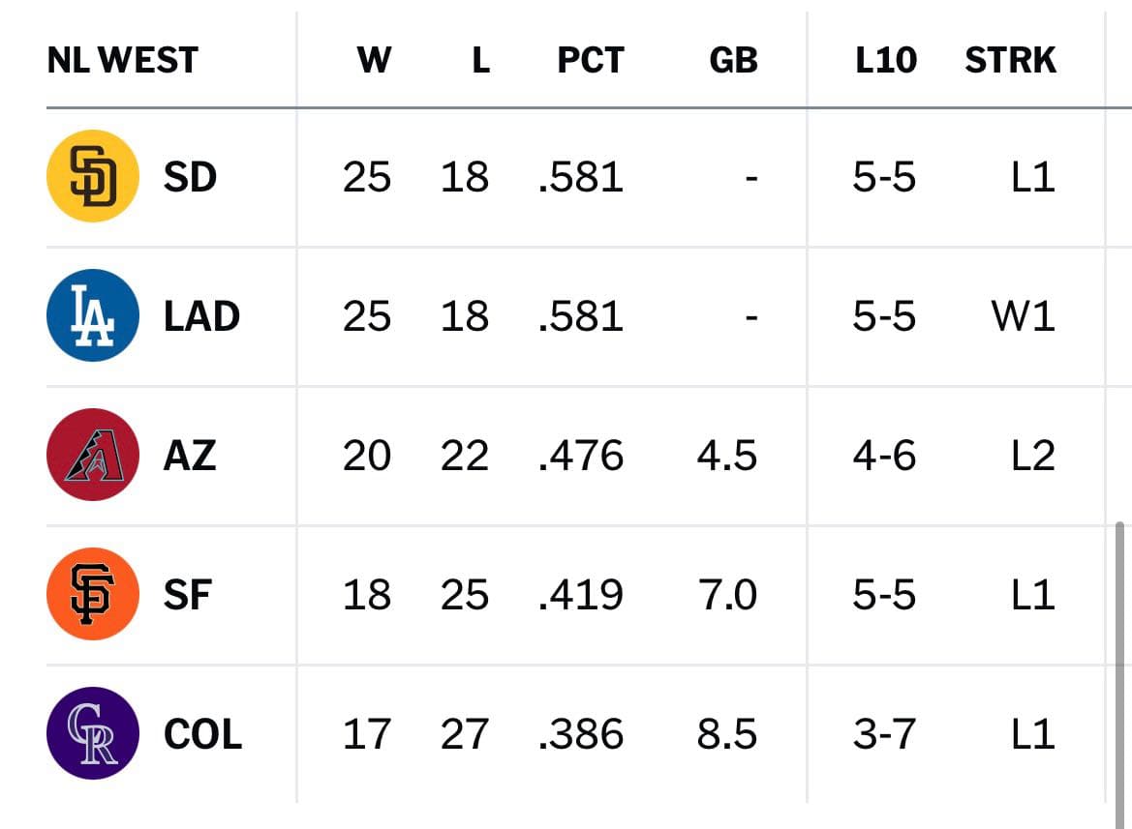1132x829 pixels.
Task: Select the San Francisco Giants logo
Action: tap(92, 594)
